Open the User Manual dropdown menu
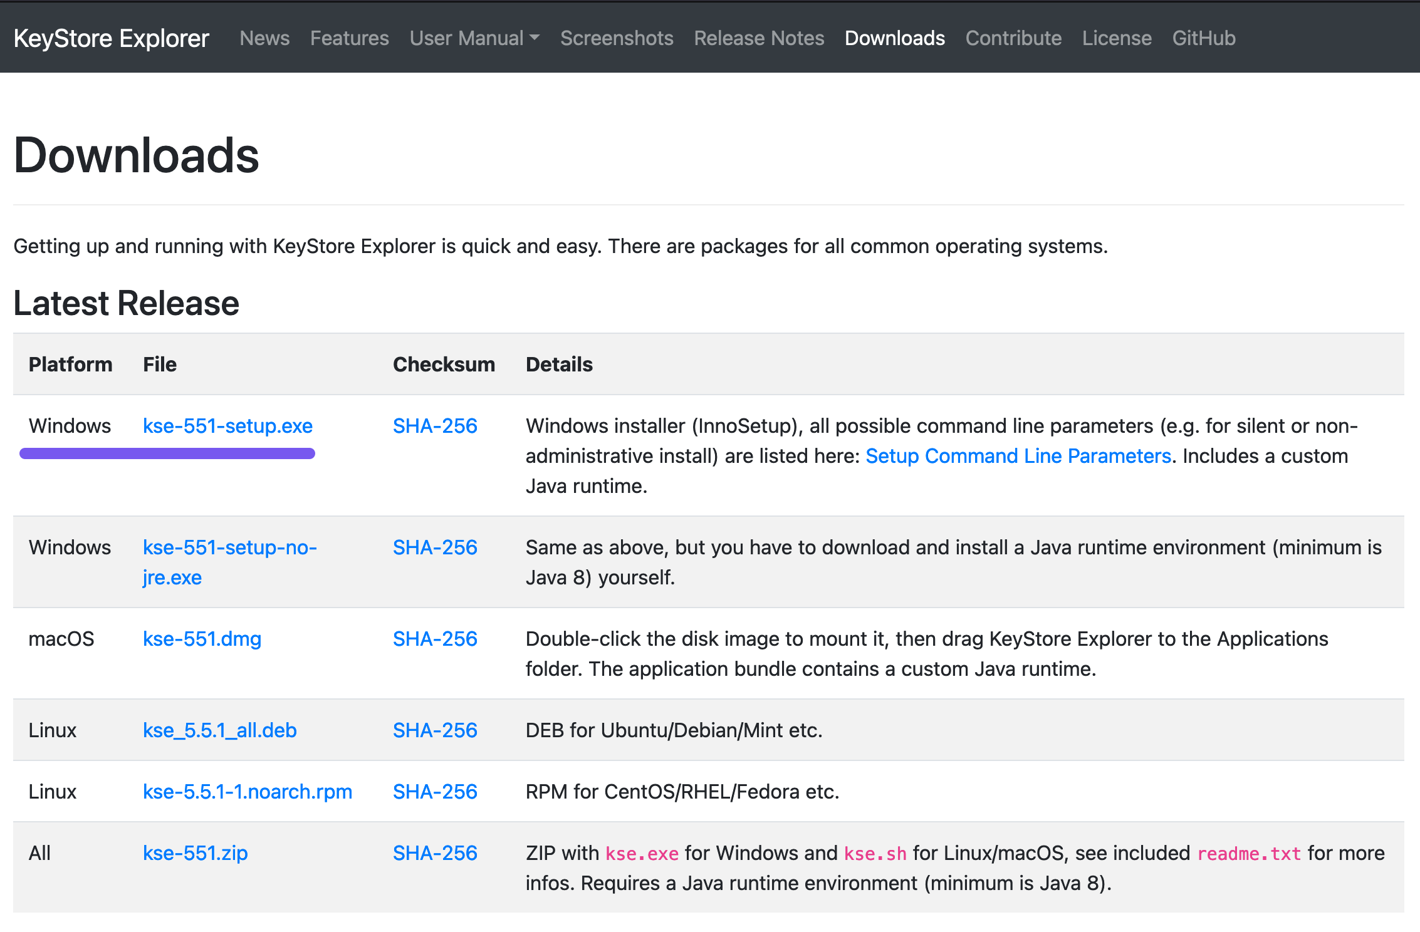The height and width of the screenshot is (932, 1420). [474, 38]
